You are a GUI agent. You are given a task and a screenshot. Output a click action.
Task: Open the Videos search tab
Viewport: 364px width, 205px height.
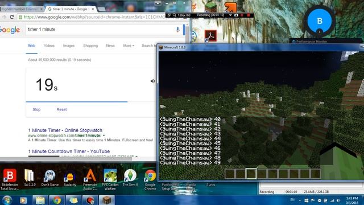(x=49, y=46)
